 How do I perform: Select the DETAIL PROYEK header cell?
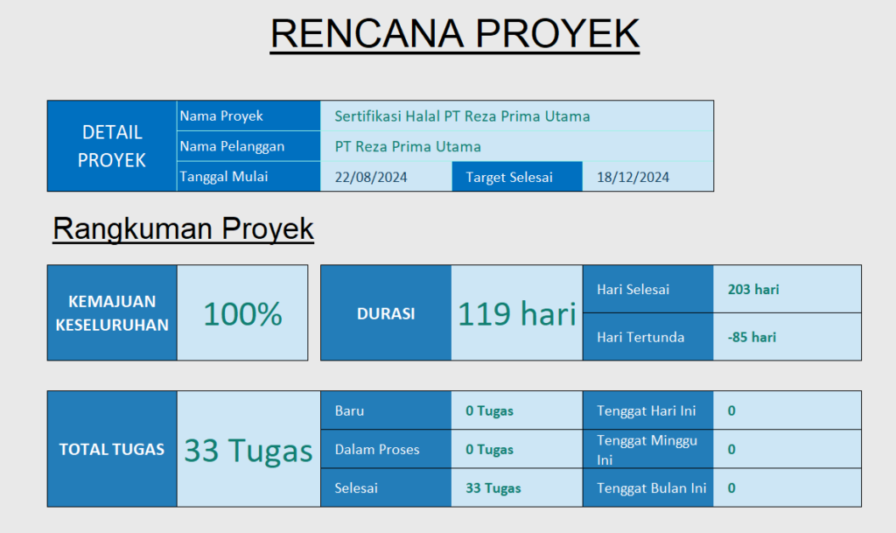click(x=112, y=146)
